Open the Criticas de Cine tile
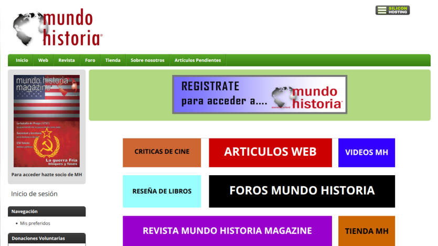The height and width of the screenshot is (246, 438). tap(162, 153)
